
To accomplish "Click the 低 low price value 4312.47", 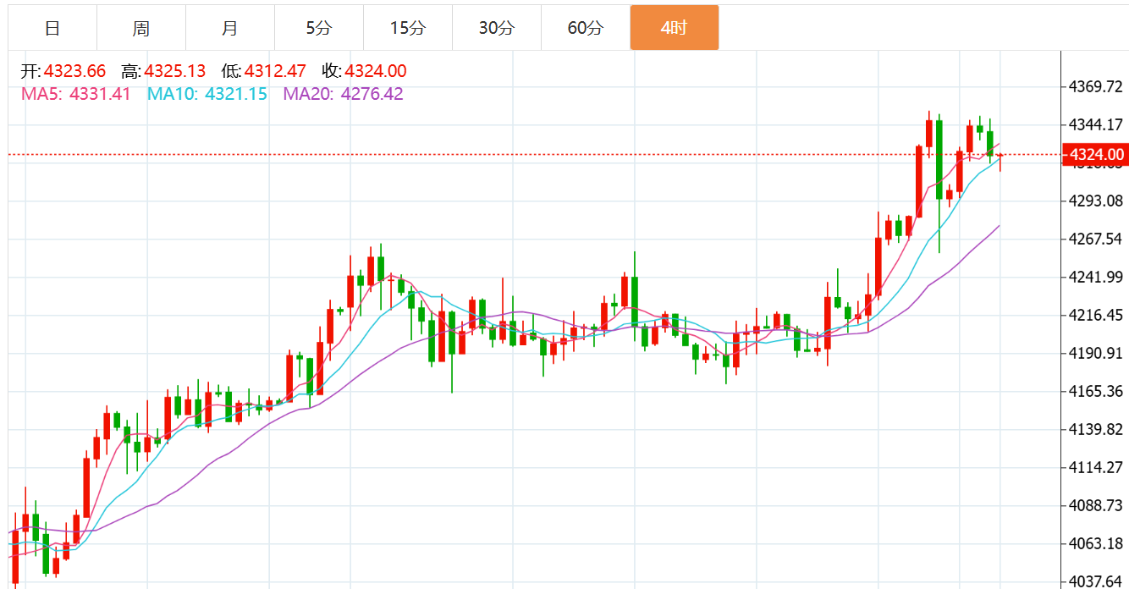I will [x=275, y=71].
